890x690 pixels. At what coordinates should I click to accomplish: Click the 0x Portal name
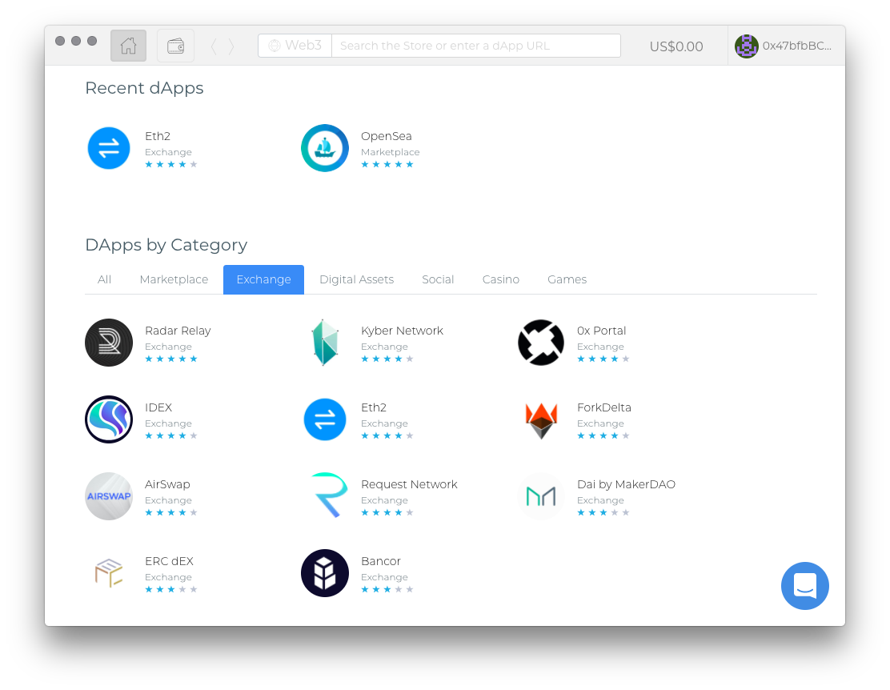point(601,331)
